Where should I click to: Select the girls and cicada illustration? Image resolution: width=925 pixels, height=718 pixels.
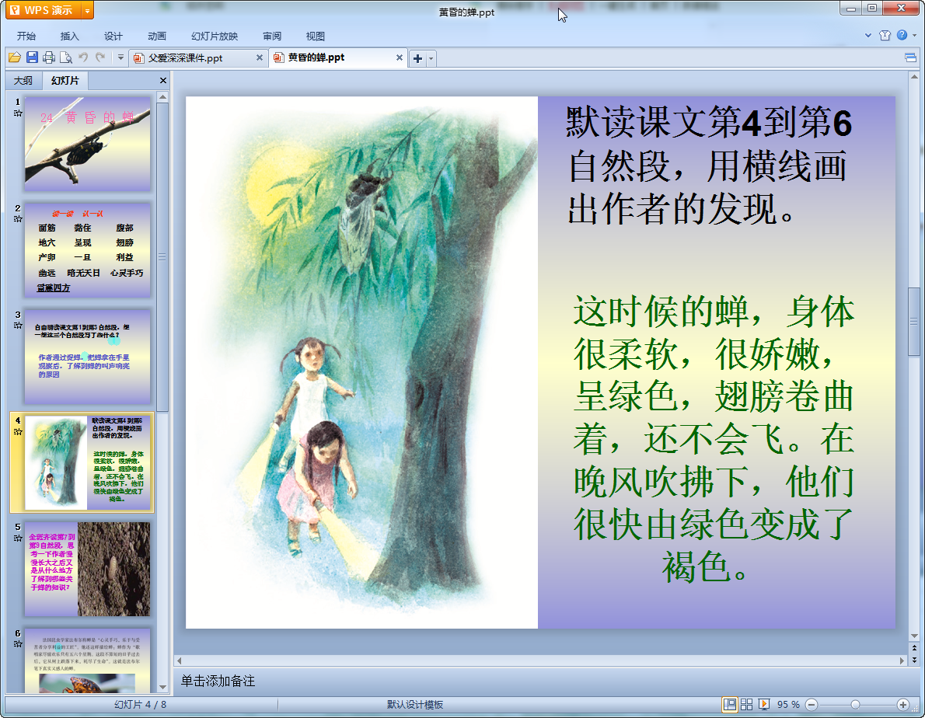pos(361,362)
